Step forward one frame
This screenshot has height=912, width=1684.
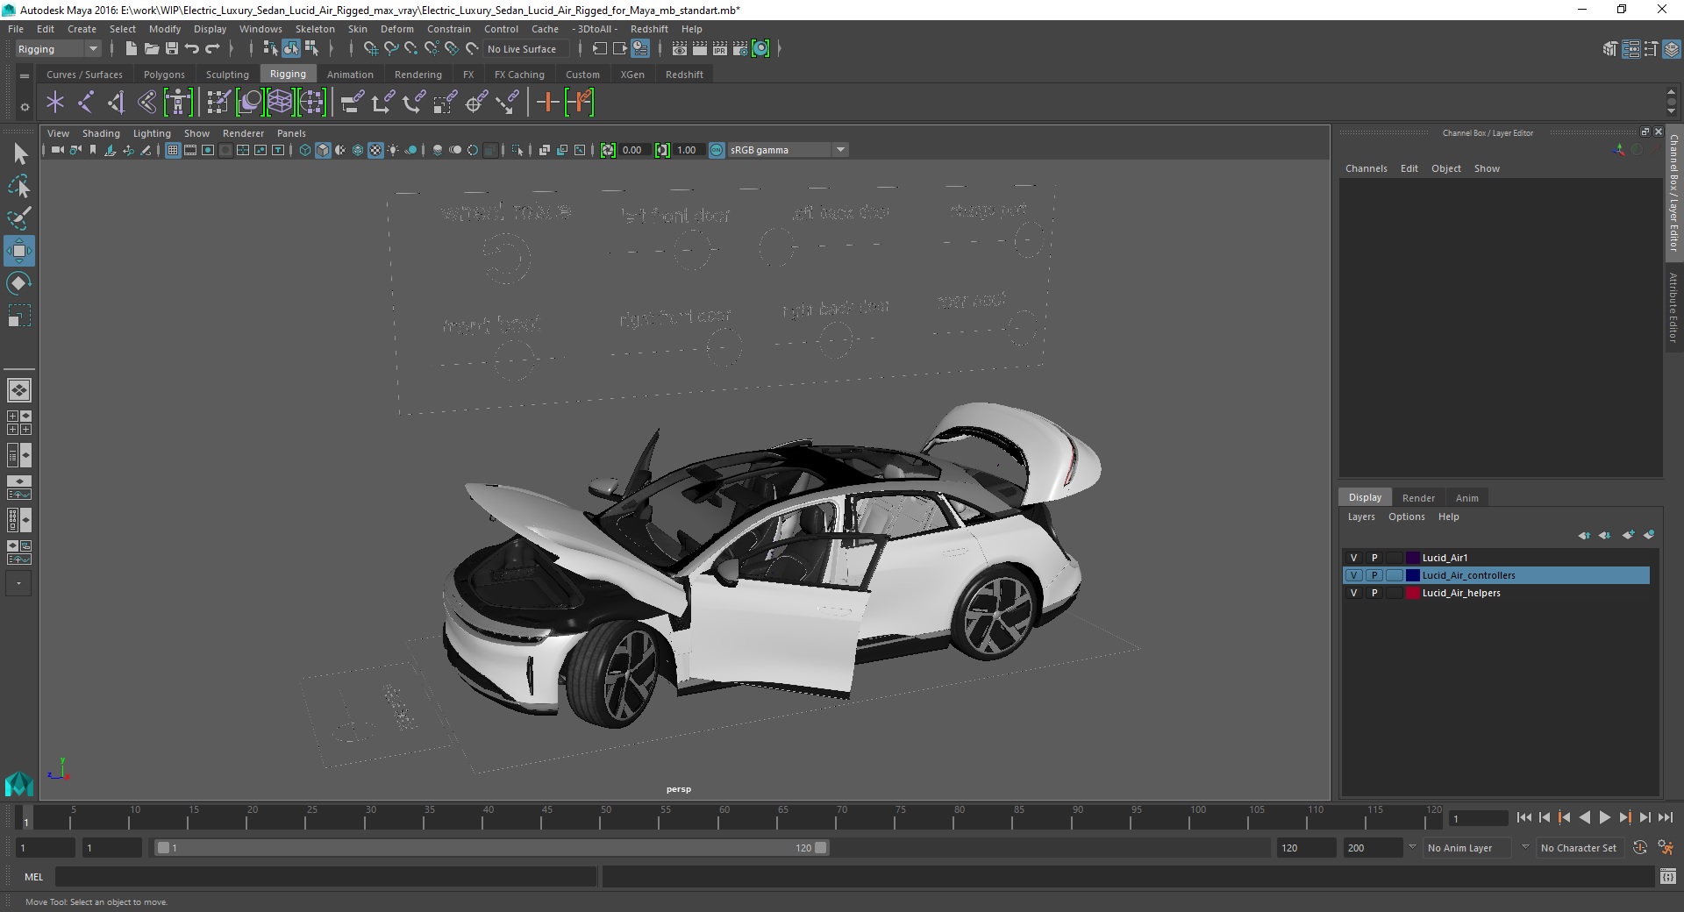1645,817
